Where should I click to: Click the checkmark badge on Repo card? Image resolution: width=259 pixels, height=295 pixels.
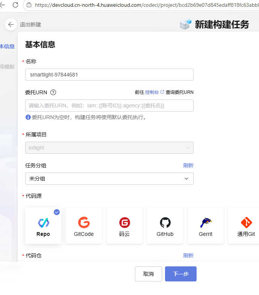coord(57,212)
